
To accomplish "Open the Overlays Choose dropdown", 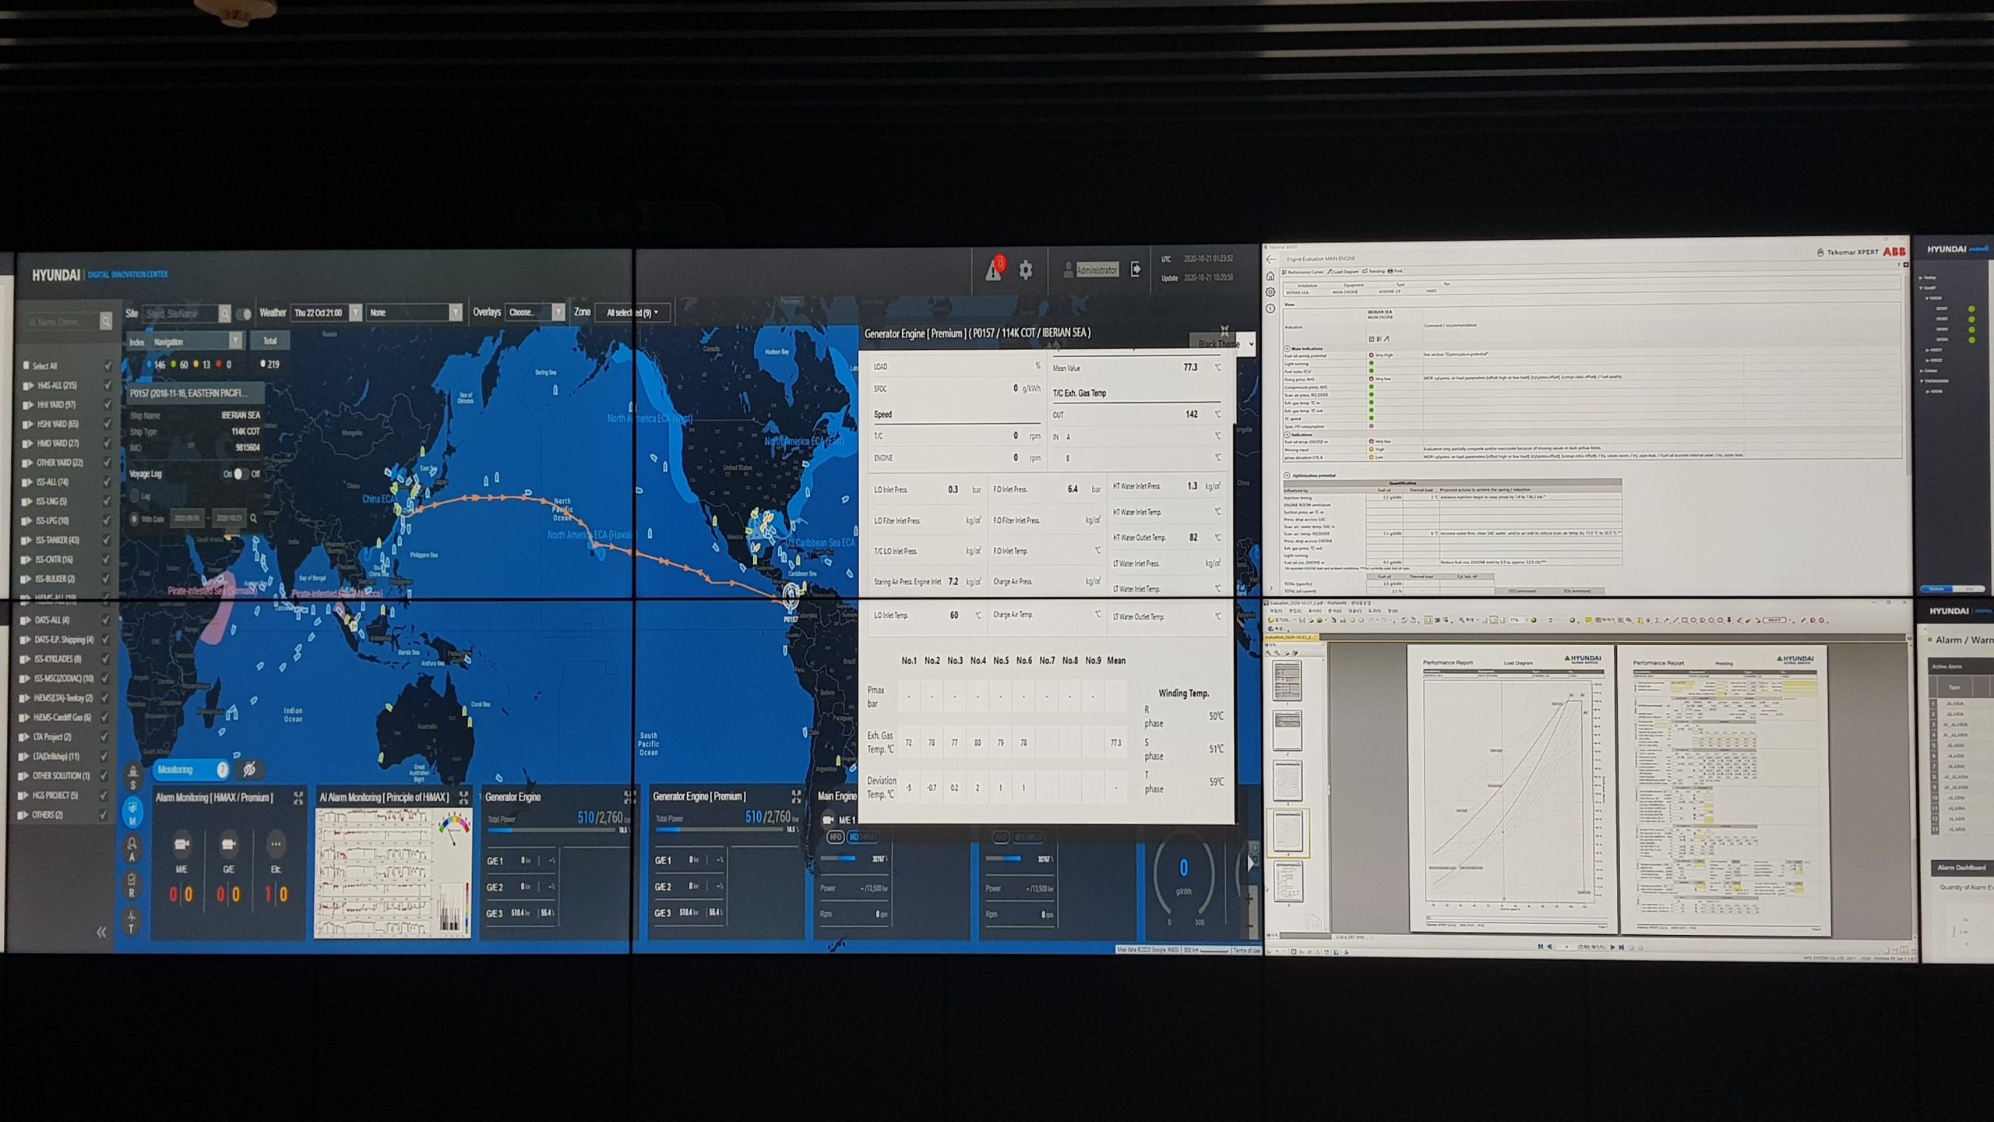I will coord(558,312).
